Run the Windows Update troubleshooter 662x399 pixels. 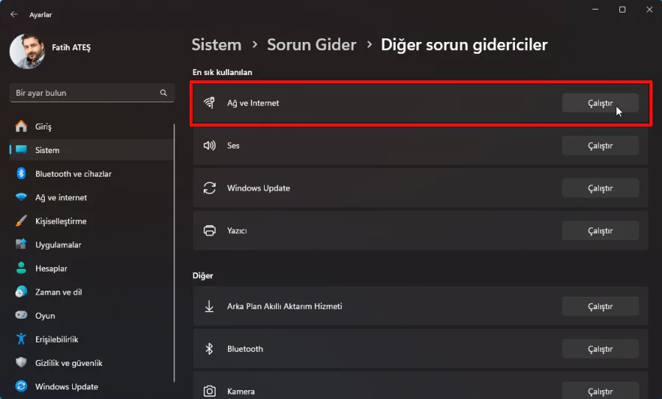600,188
